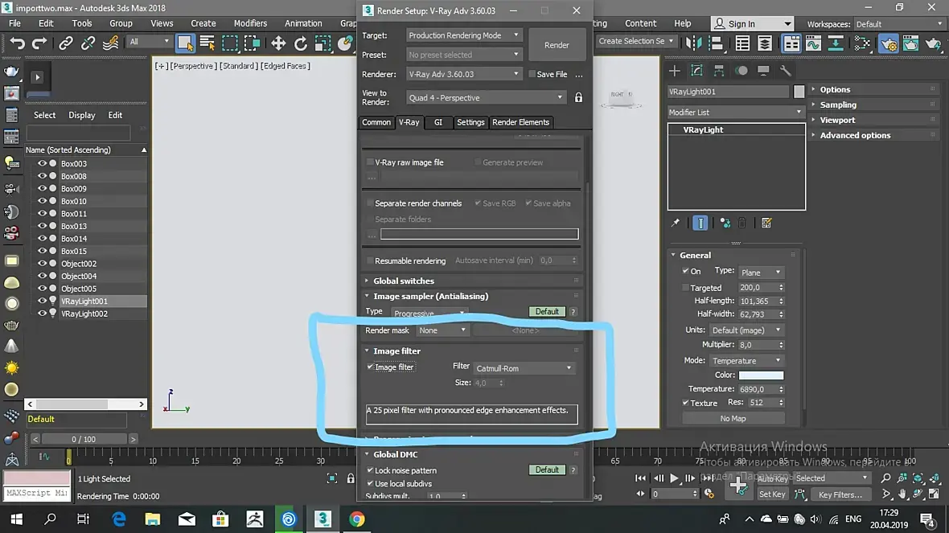This screenshot has height=533, width=949.
Task: Click Default button in Image sampler
Action: tap(547, 312)
